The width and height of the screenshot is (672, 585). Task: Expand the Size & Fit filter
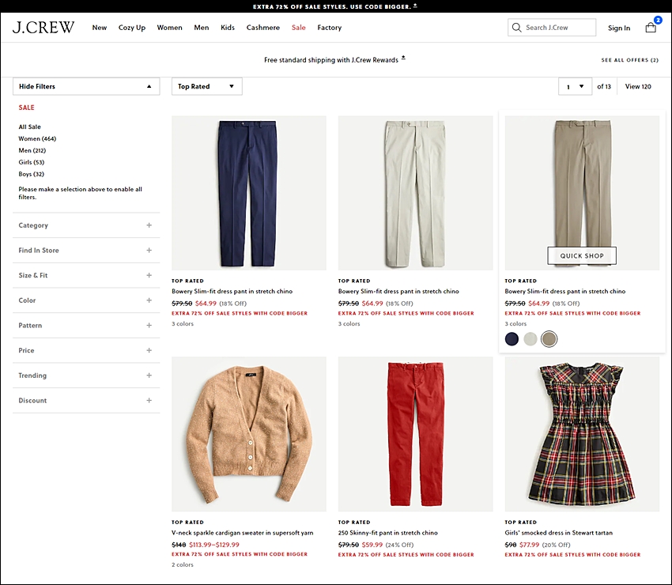[86, 275]
